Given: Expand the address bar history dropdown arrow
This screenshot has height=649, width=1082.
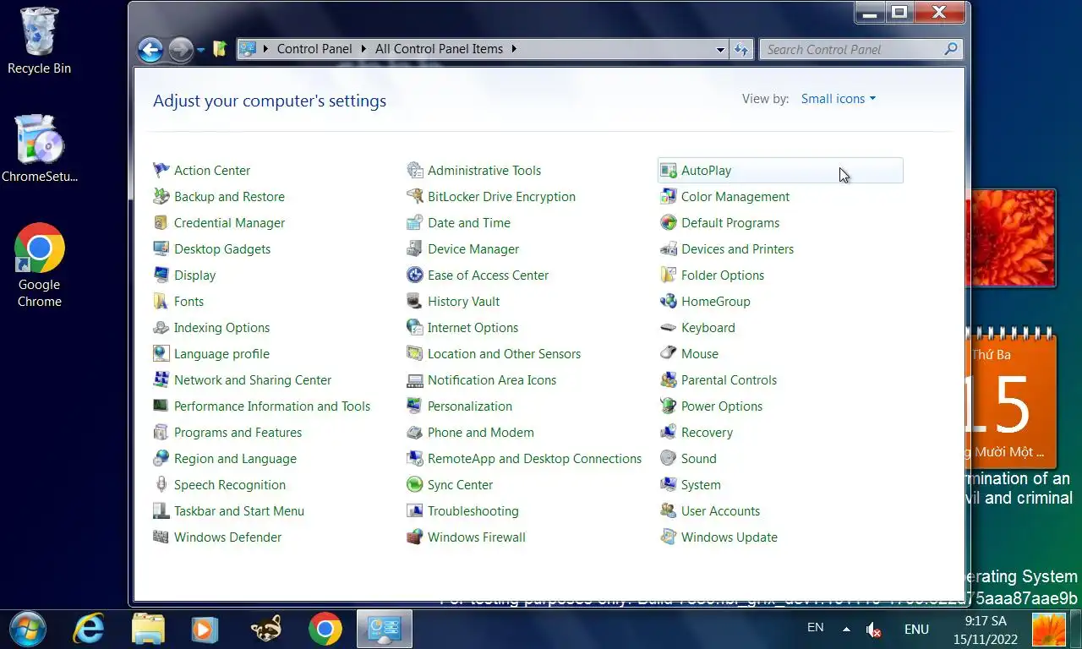Looking at the screenshot, I should [720, 50].
